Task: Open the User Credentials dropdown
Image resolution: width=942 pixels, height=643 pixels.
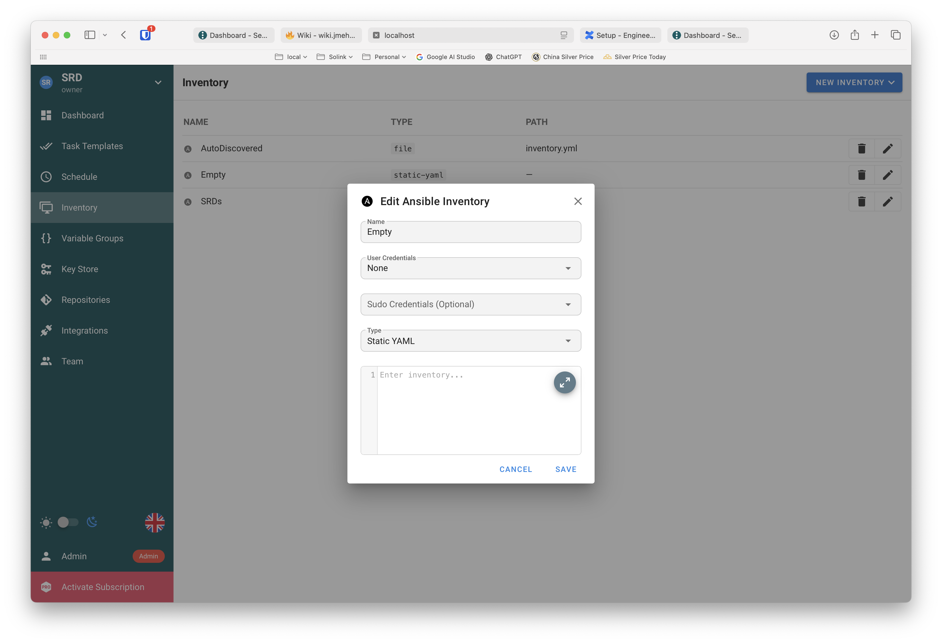Action: [471, 268]
